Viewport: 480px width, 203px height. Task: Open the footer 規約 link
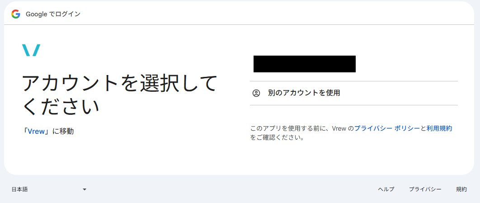461,189
